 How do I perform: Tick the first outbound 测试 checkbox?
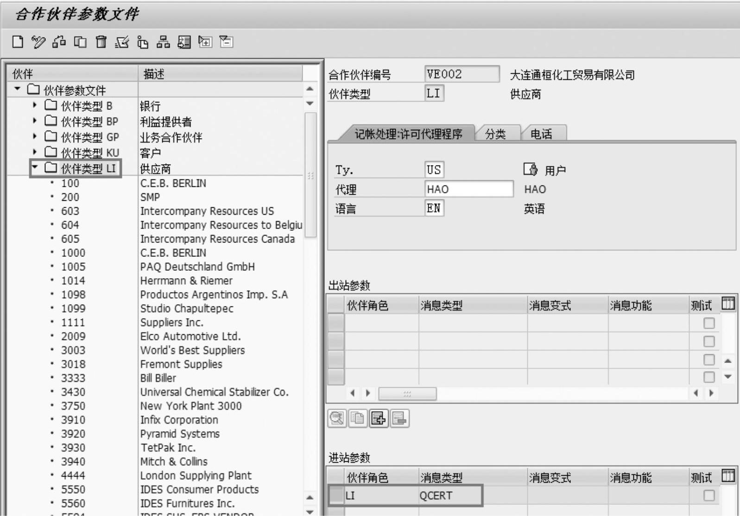pos(708,323)
